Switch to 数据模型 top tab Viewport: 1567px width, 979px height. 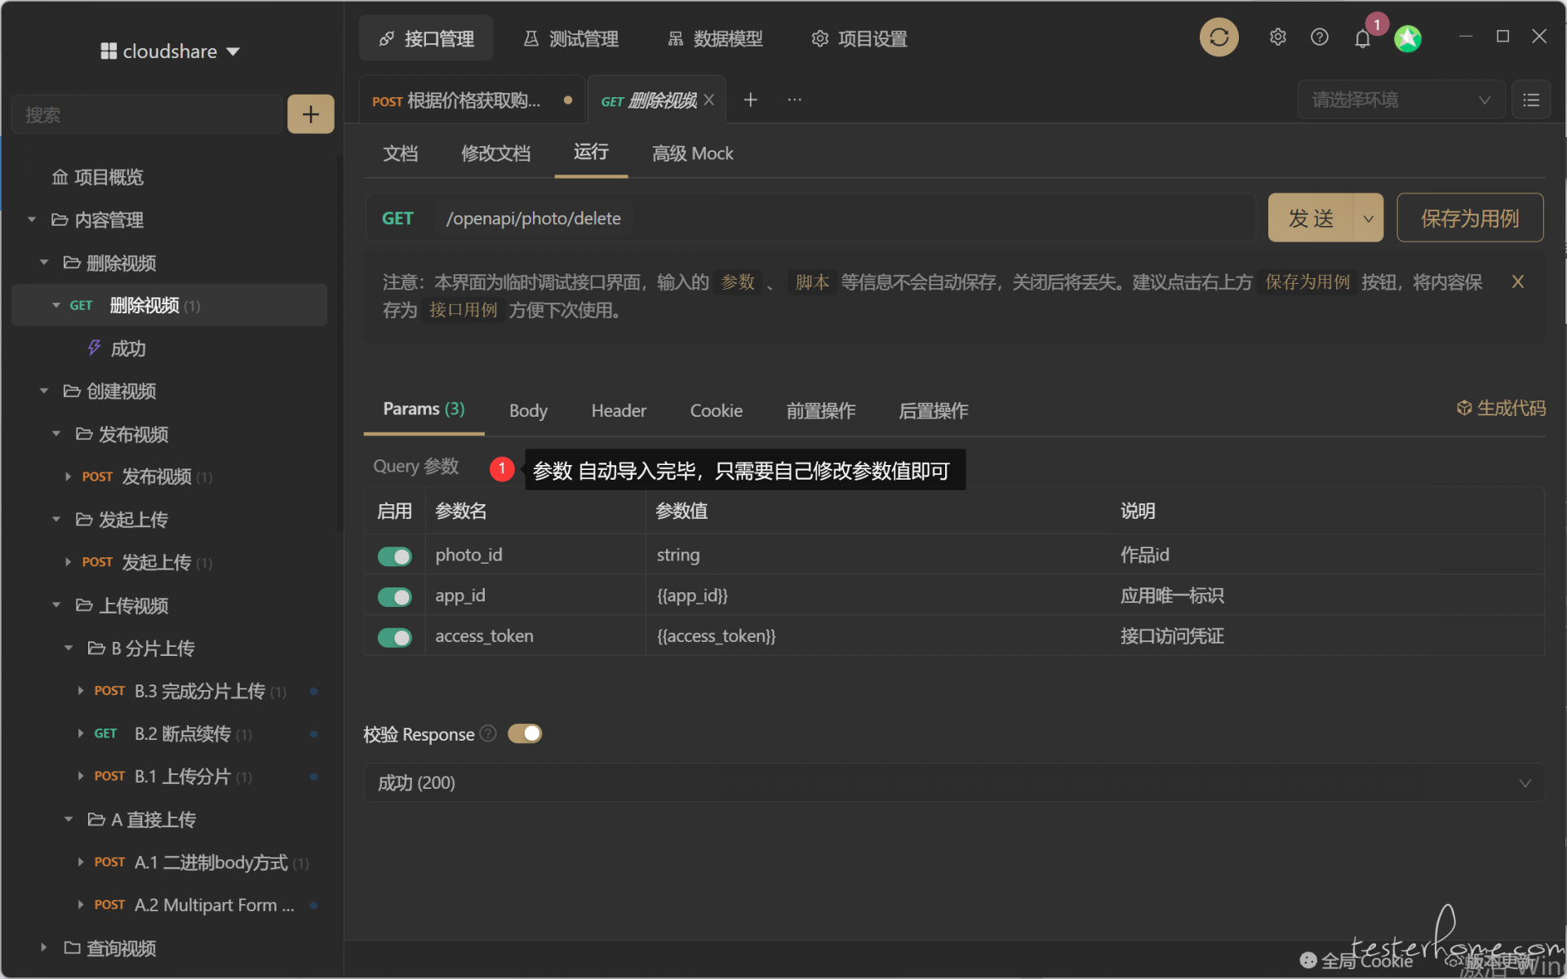[715, 38]
